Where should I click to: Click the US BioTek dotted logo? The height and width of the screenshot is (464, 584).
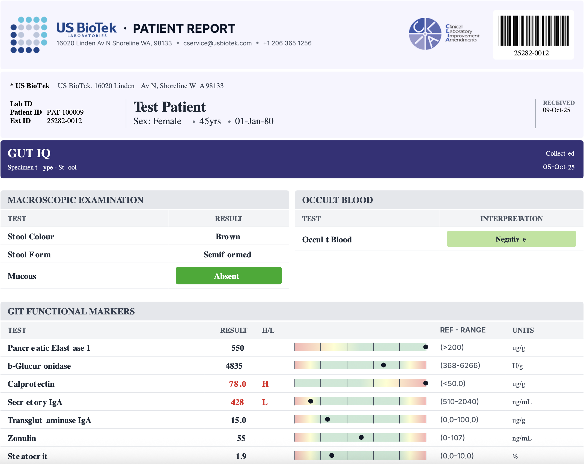coord(29,35)
